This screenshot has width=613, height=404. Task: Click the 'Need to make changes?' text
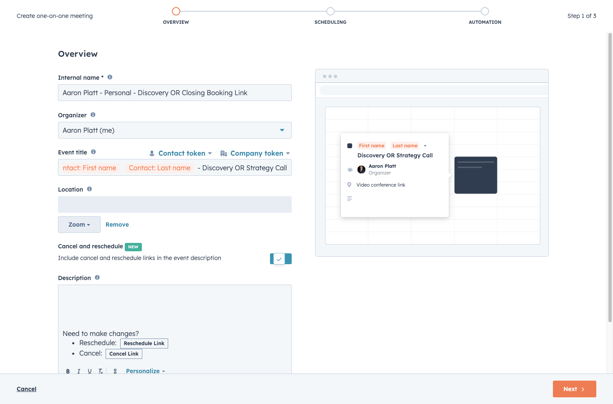click(101, 333)
